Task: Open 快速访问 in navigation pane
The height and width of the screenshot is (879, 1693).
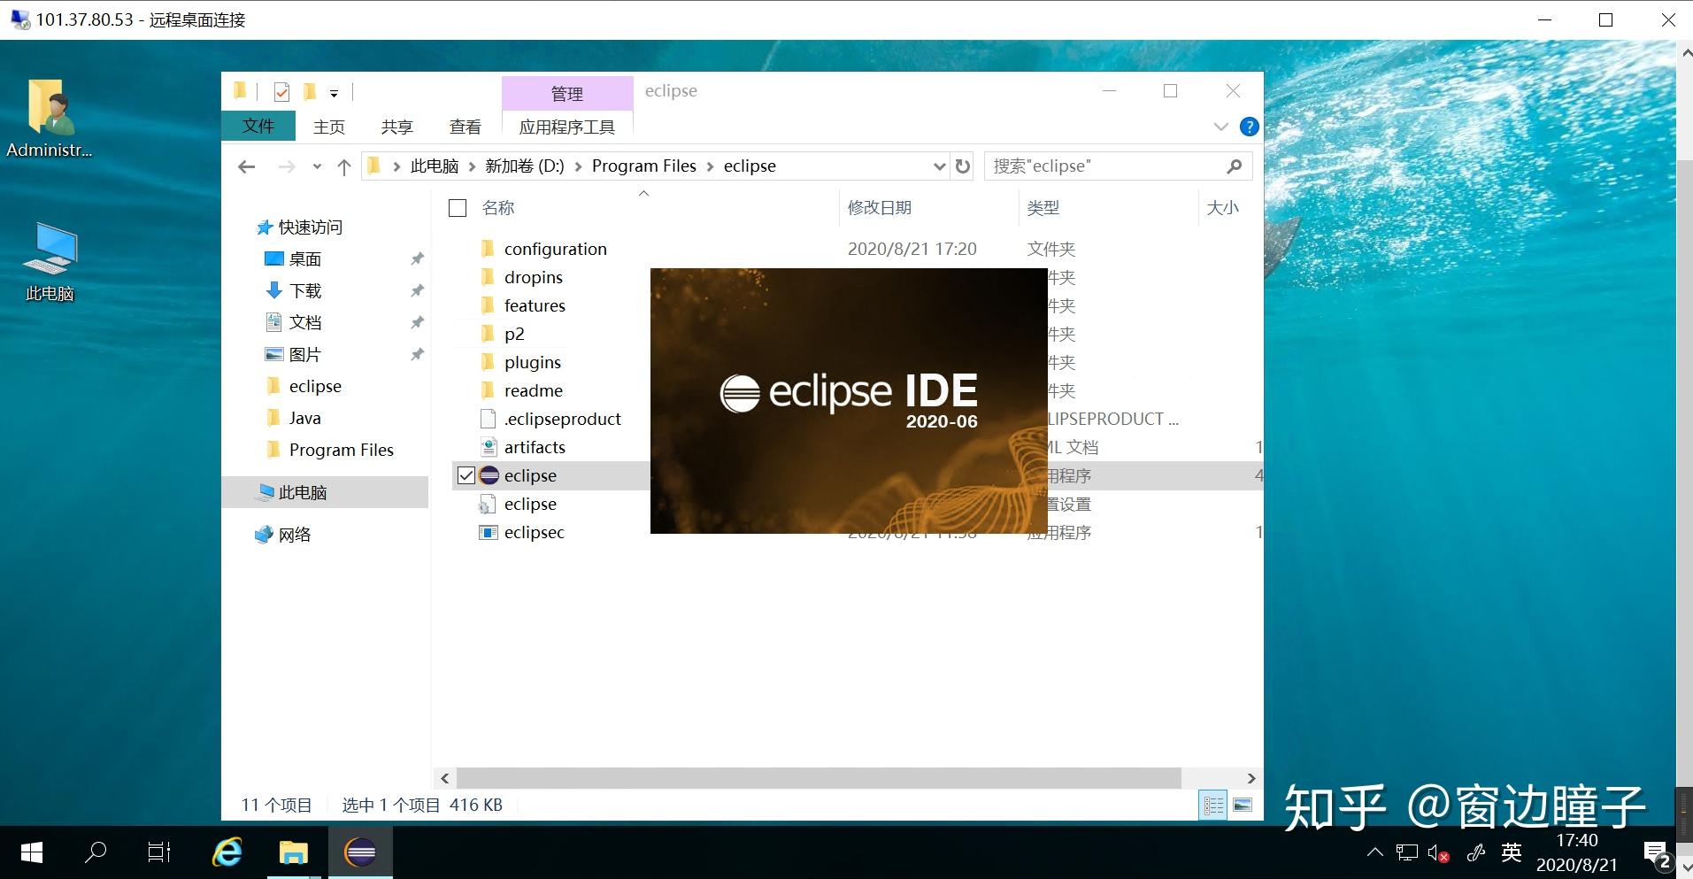Action: pos(310,227)
